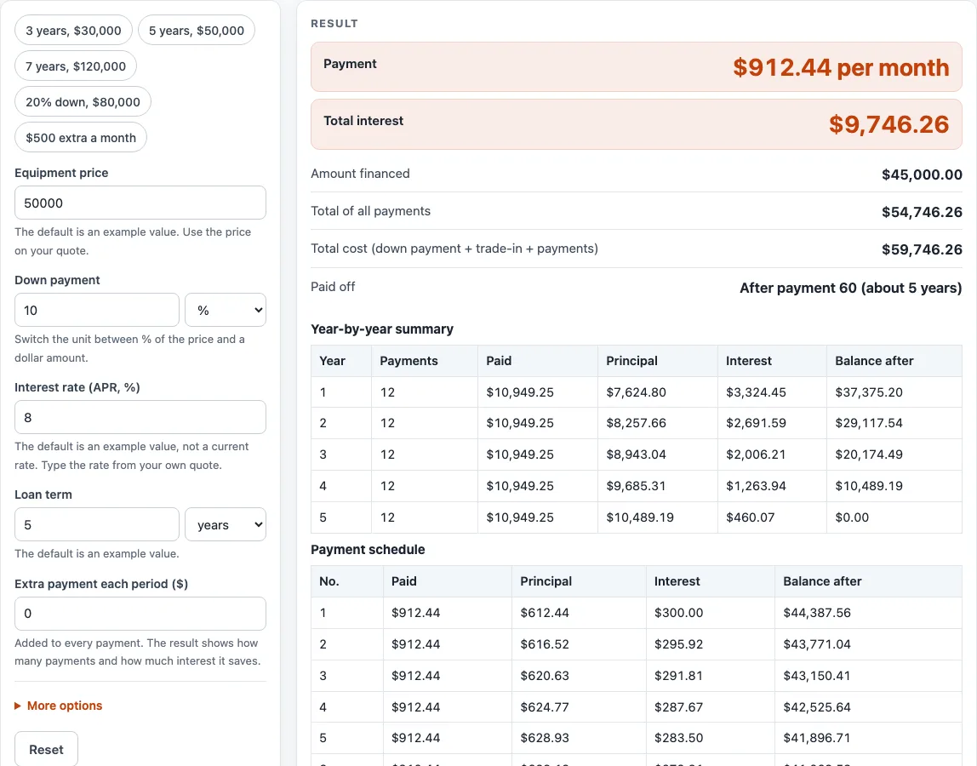Click payment 3 principal $620.63 cell

click(579, 676)
